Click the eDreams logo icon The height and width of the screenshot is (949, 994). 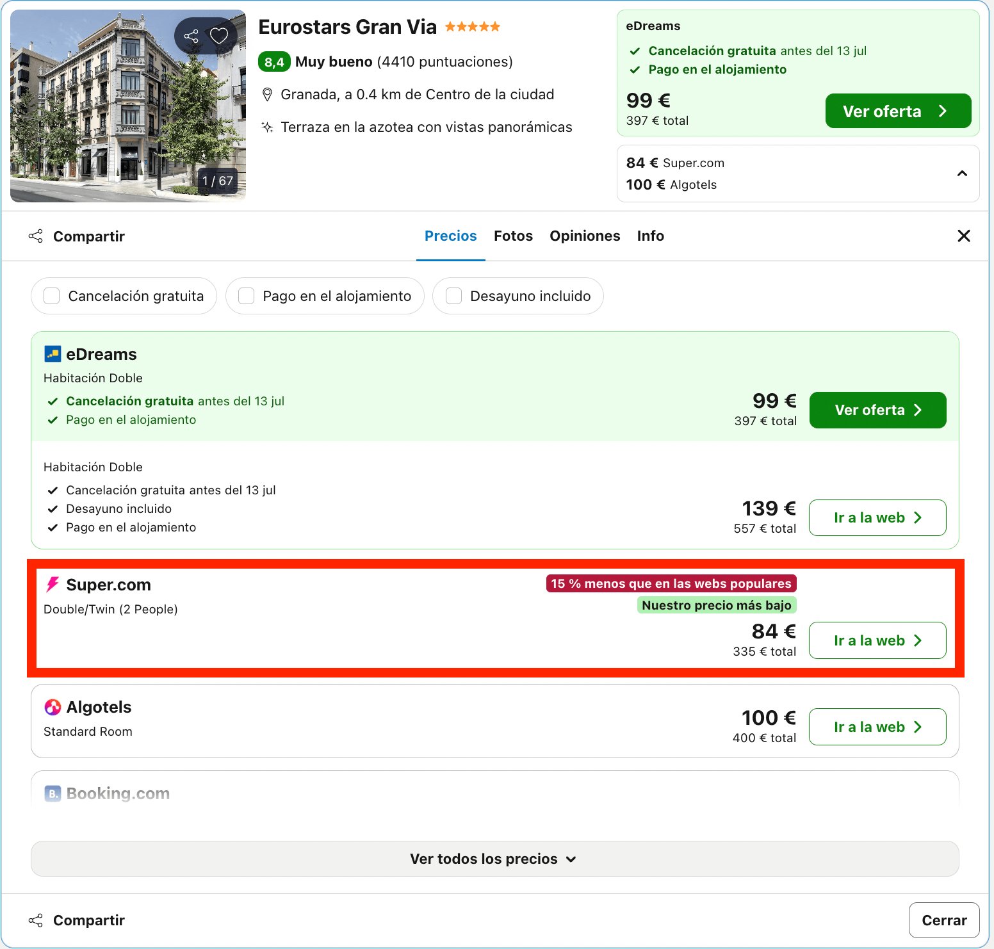[x=53, y=354]
